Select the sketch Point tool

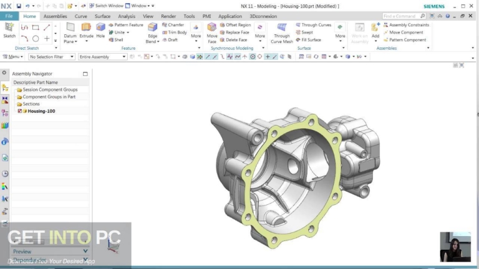[47, 39]
